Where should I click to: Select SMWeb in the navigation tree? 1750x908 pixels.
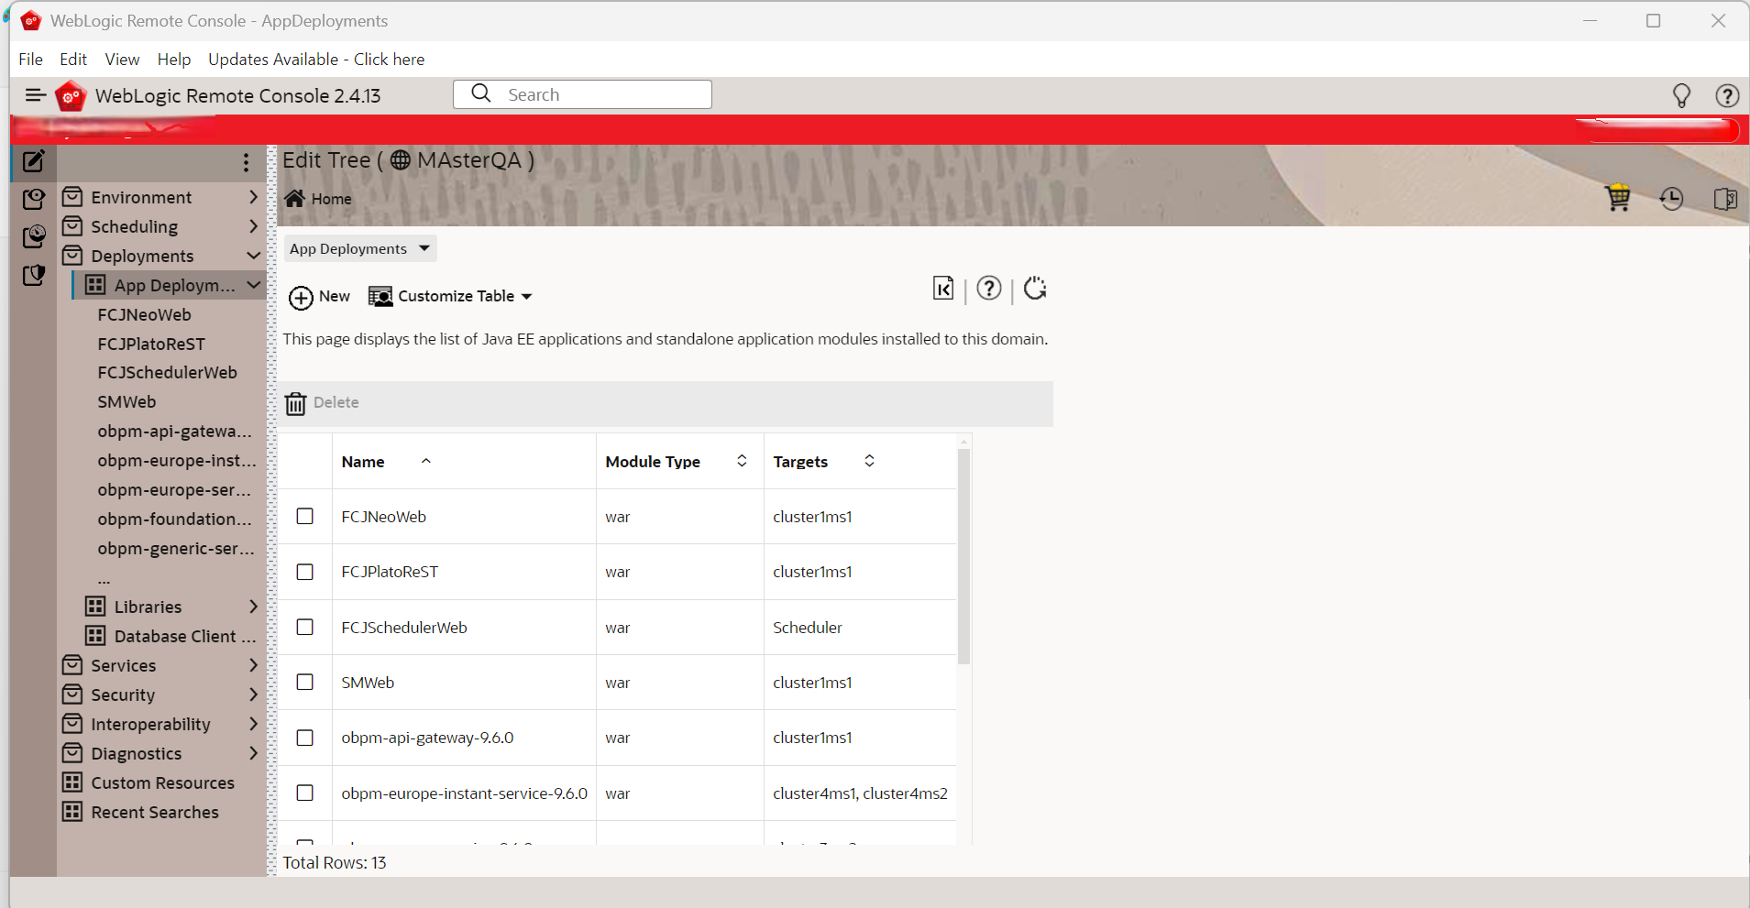[127, 401]
